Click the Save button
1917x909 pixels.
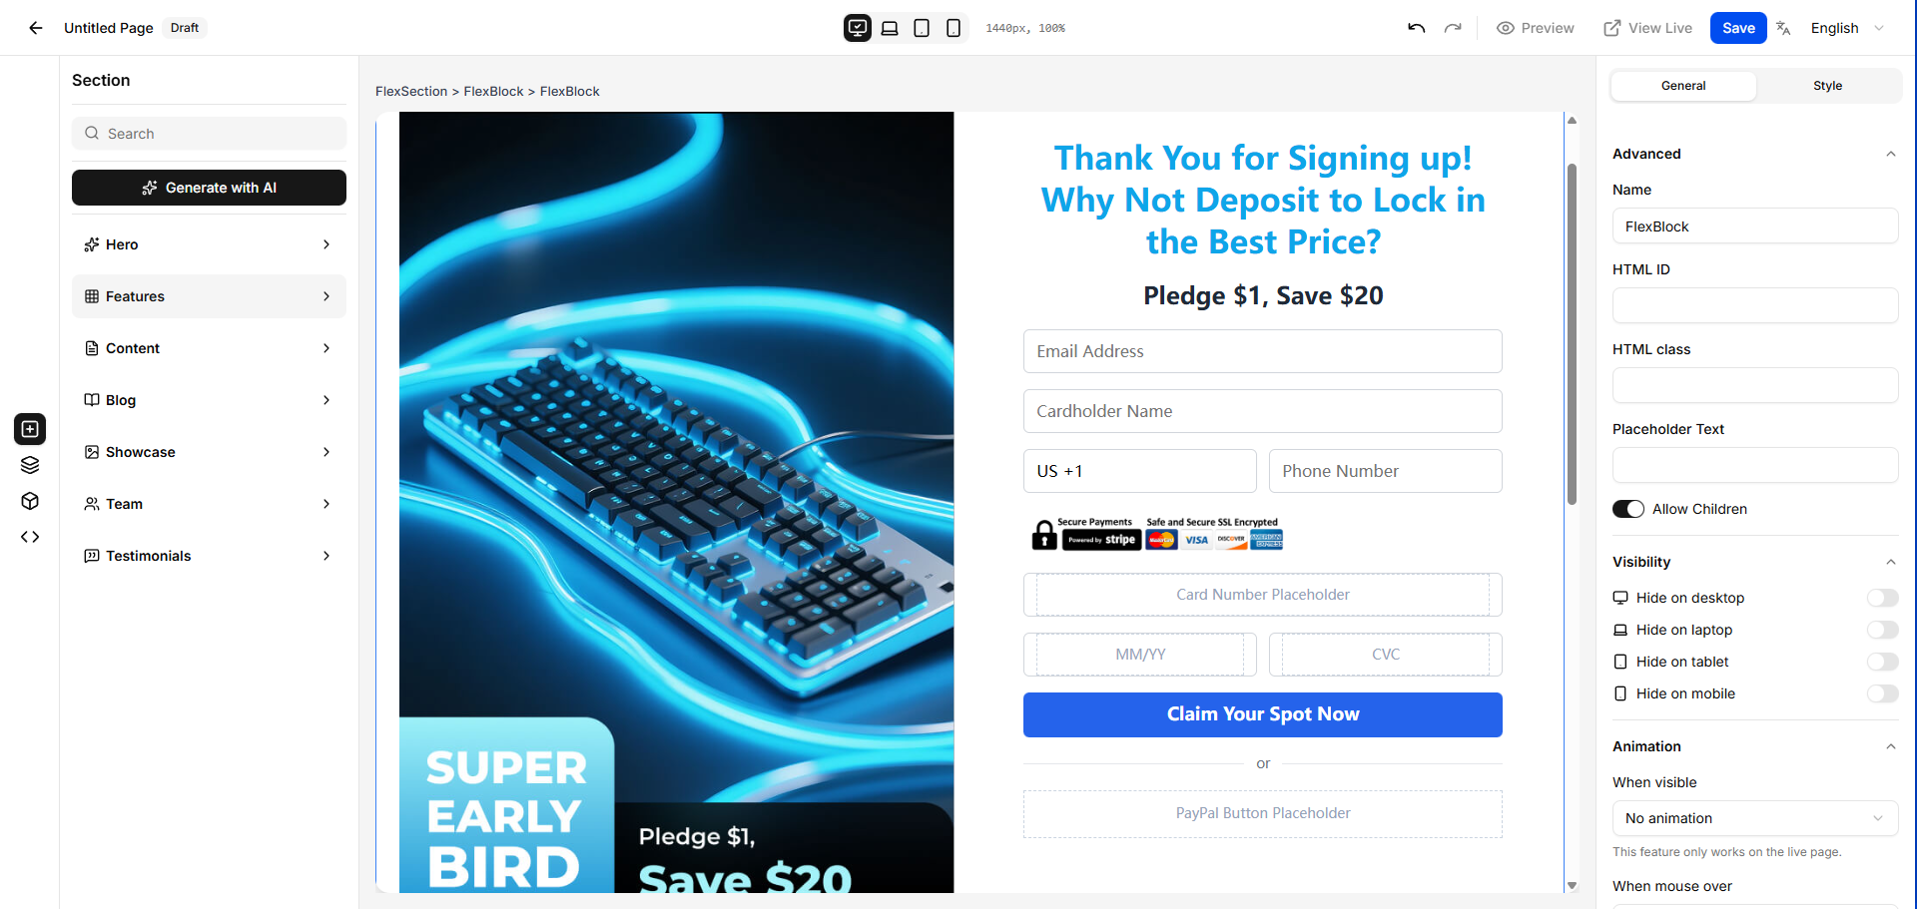[1738, 28]
